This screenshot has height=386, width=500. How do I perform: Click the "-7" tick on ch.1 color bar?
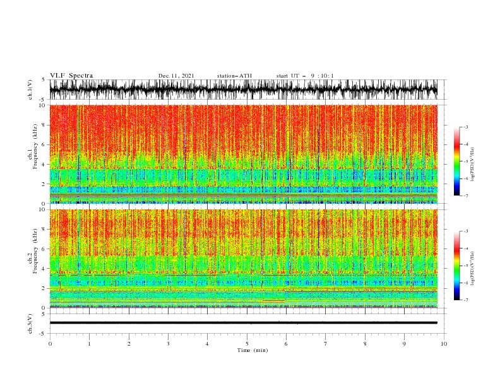465,196
